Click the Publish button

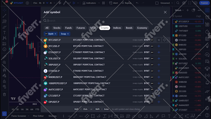(x=204, y=3)
